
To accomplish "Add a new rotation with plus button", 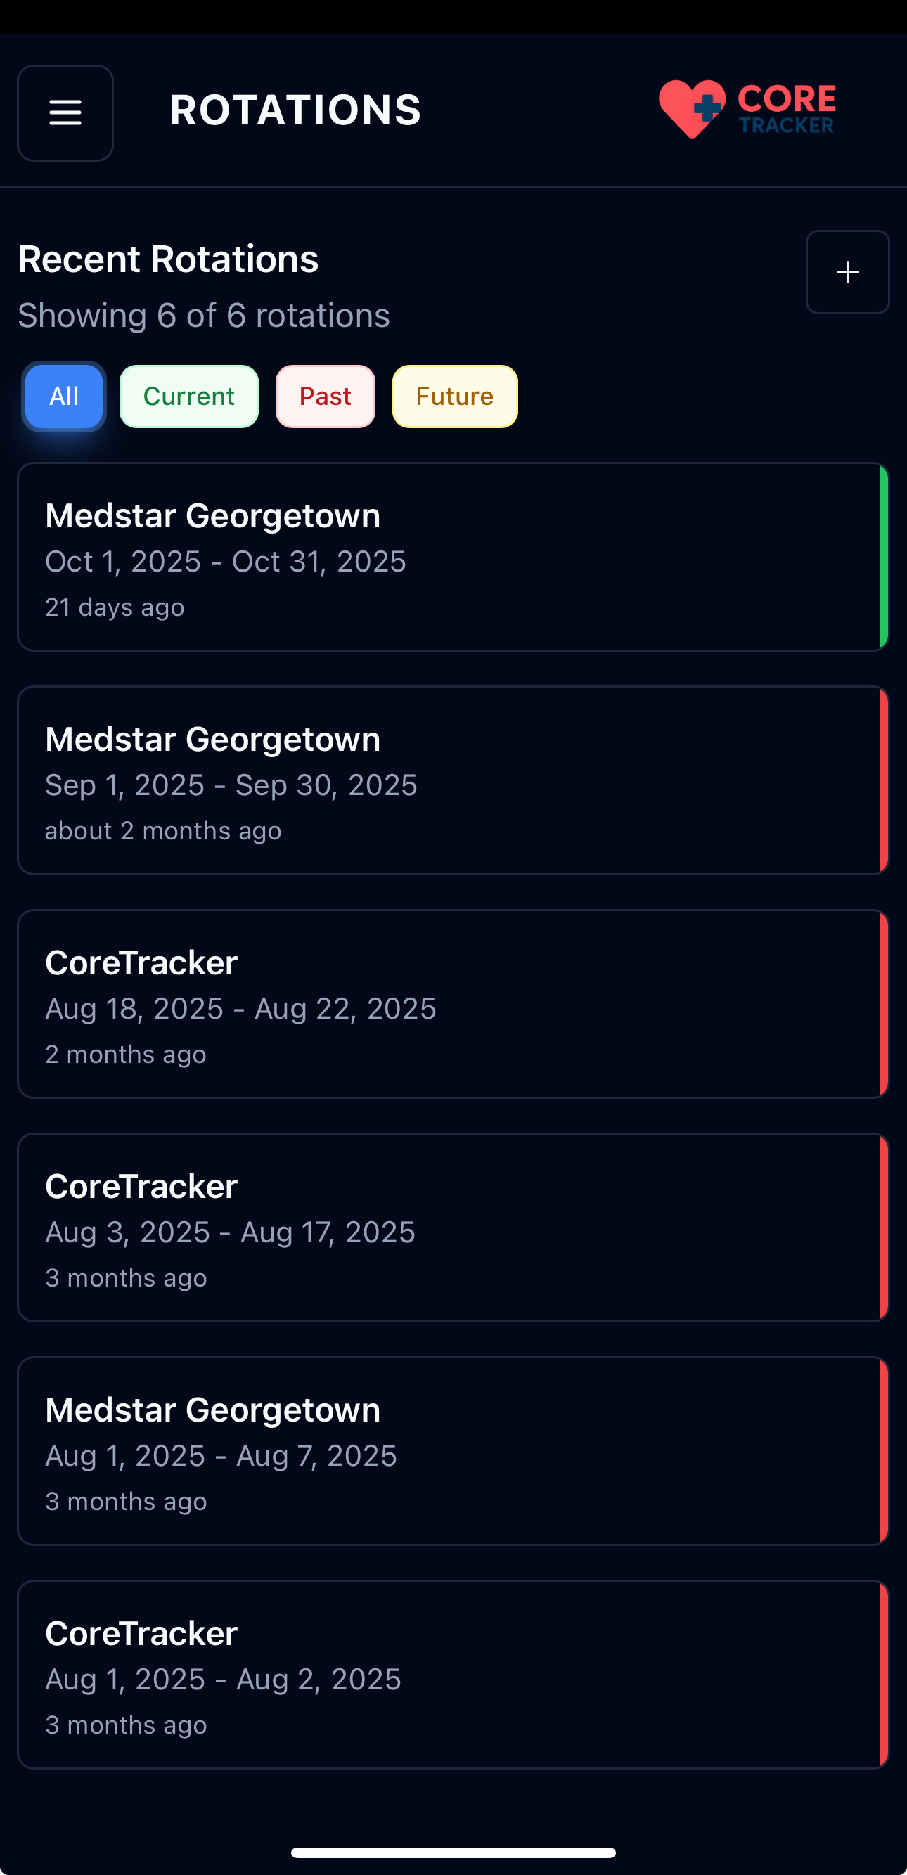I will [847, 272].
